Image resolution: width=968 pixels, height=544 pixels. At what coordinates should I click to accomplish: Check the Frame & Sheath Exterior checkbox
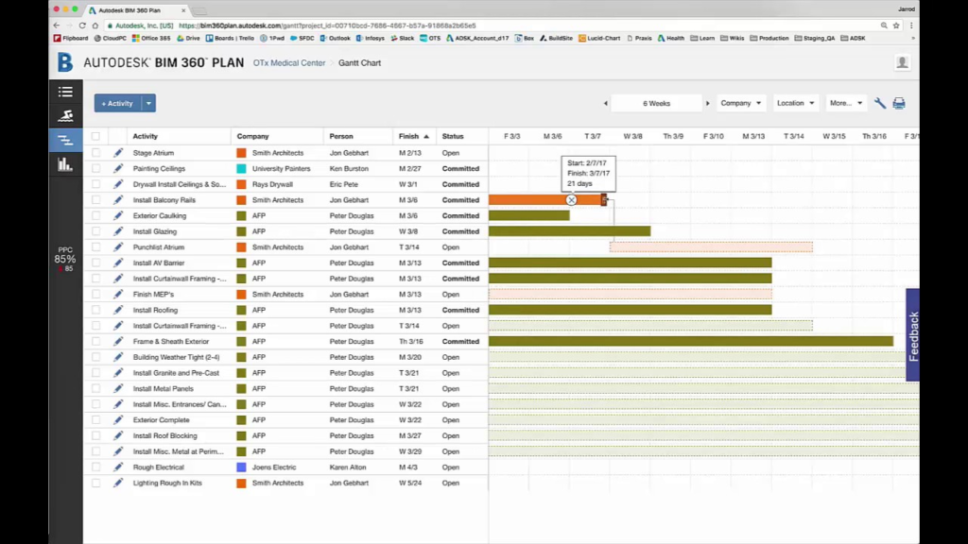95,342
